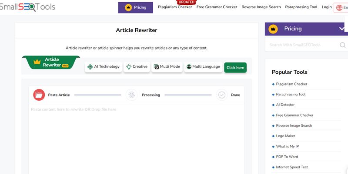348x174 pixels.
Task: Open Plagiarism Checker in top navigation
Action: 175,7
